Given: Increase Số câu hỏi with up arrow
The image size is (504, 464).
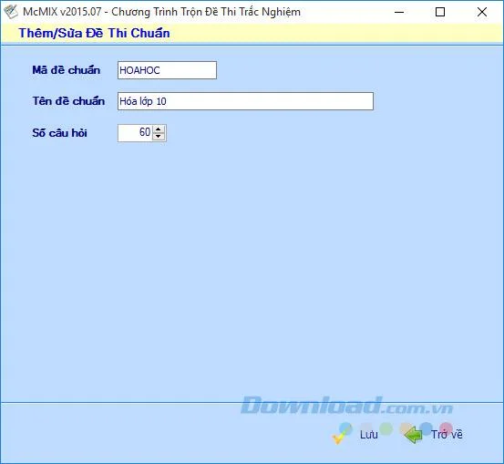Looking at the screenshot, I should point(159,129).
